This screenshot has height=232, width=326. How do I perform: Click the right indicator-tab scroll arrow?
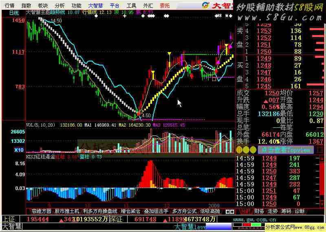(x=232, y=212)
